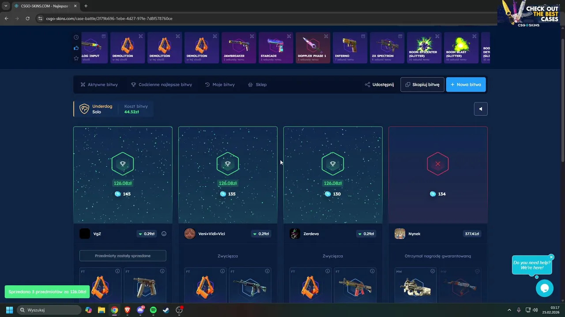Click the case icon on the Inferno card
This screenshot has height=317, width=565.
pyautogui.click(x=363, y=36)
